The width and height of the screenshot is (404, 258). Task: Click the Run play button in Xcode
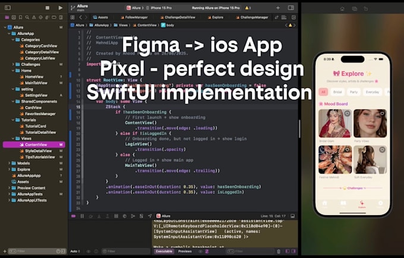(x=60, y=8)
